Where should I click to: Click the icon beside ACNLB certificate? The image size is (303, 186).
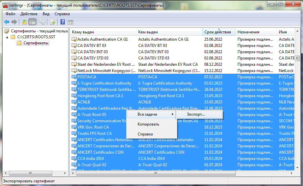[74, 102]
